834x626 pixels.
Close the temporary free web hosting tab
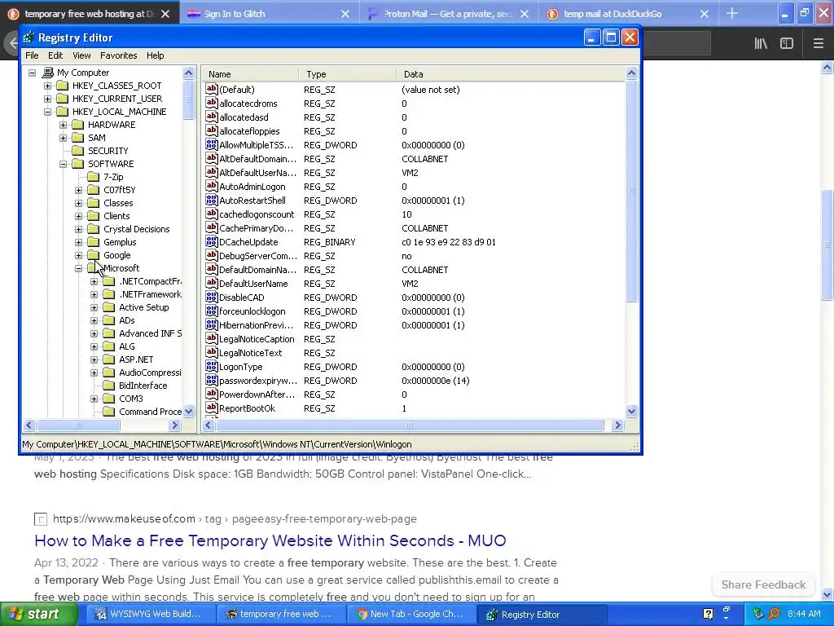[165, 14]
